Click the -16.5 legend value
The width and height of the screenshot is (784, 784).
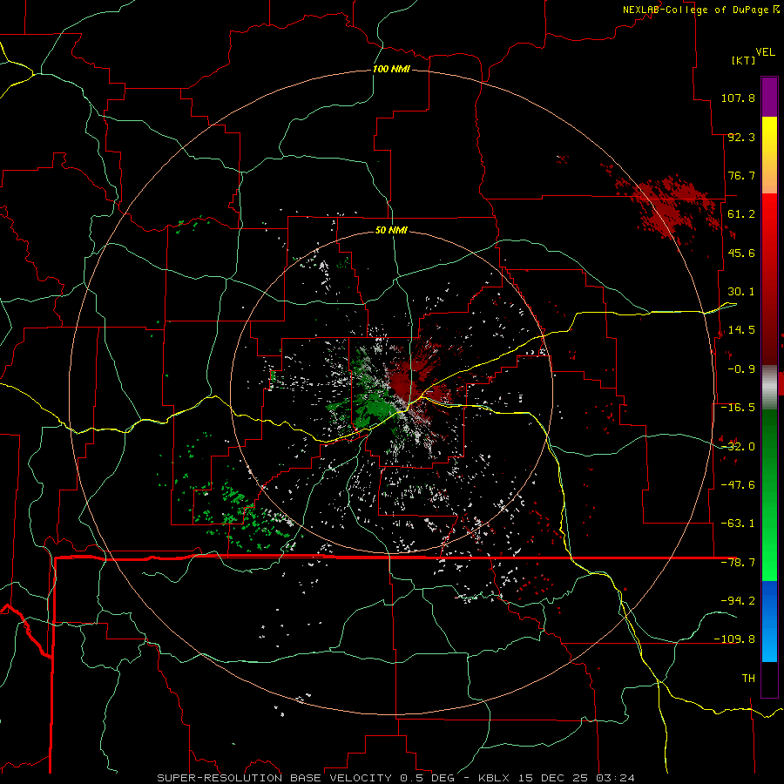pos(738,408)
